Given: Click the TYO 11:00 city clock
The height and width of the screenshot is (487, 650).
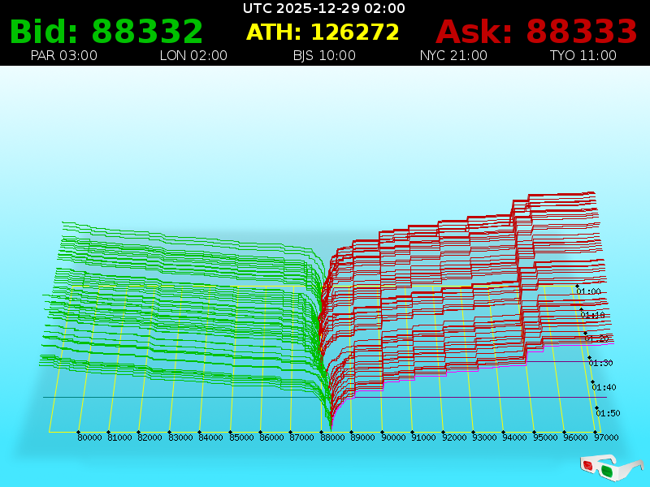Looking at the screenshot, I should point(583,56).
